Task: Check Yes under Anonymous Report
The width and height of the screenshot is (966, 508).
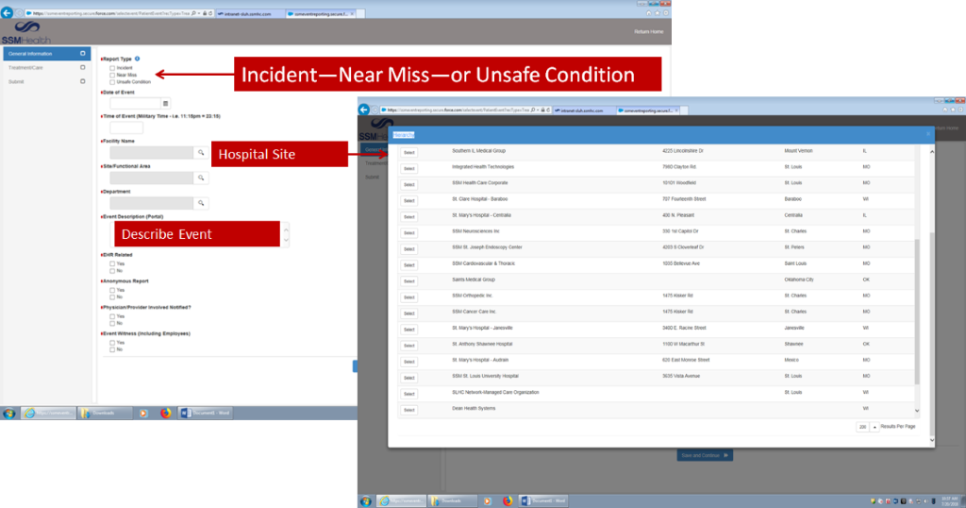Action: pos(112,290)
